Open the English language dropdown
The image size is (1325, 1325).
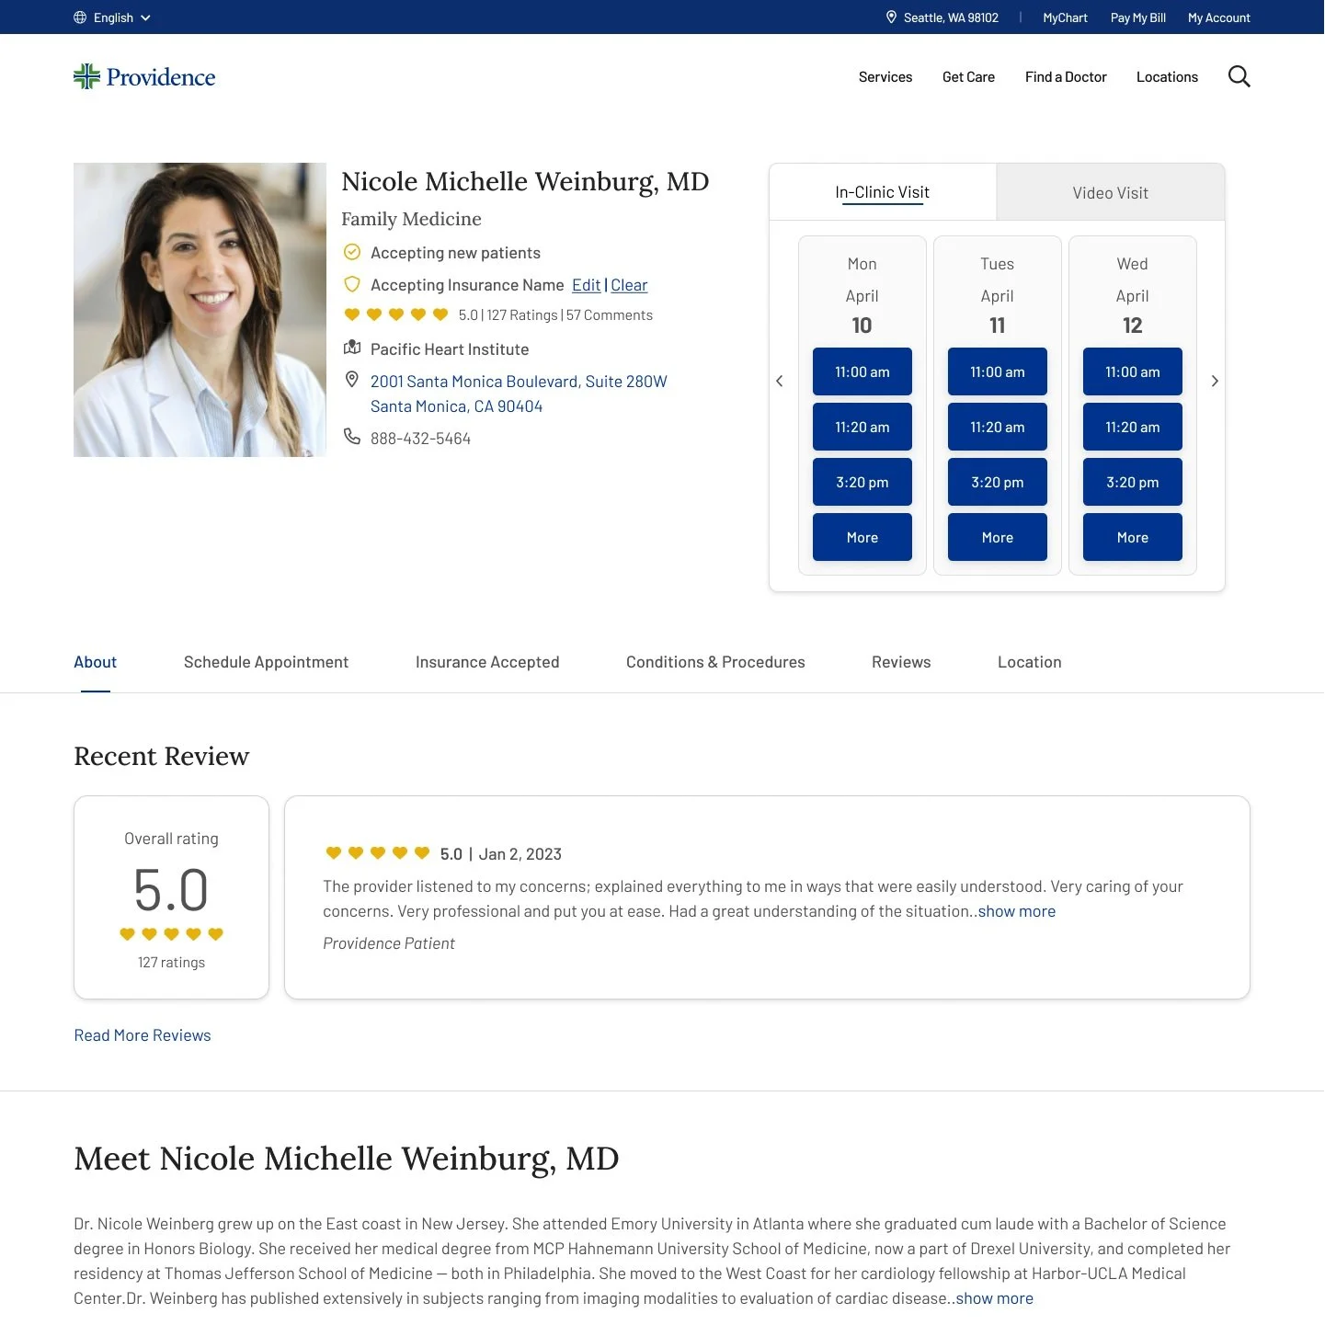tap(112, 17)
